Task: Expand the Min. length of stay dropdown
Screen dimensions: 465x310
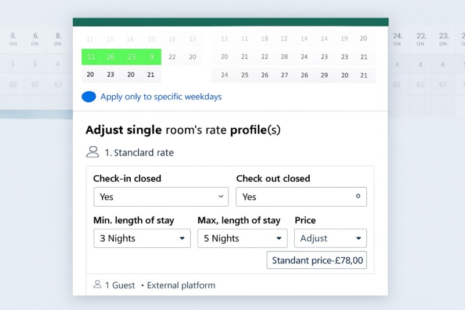Action: pos(142,239)
